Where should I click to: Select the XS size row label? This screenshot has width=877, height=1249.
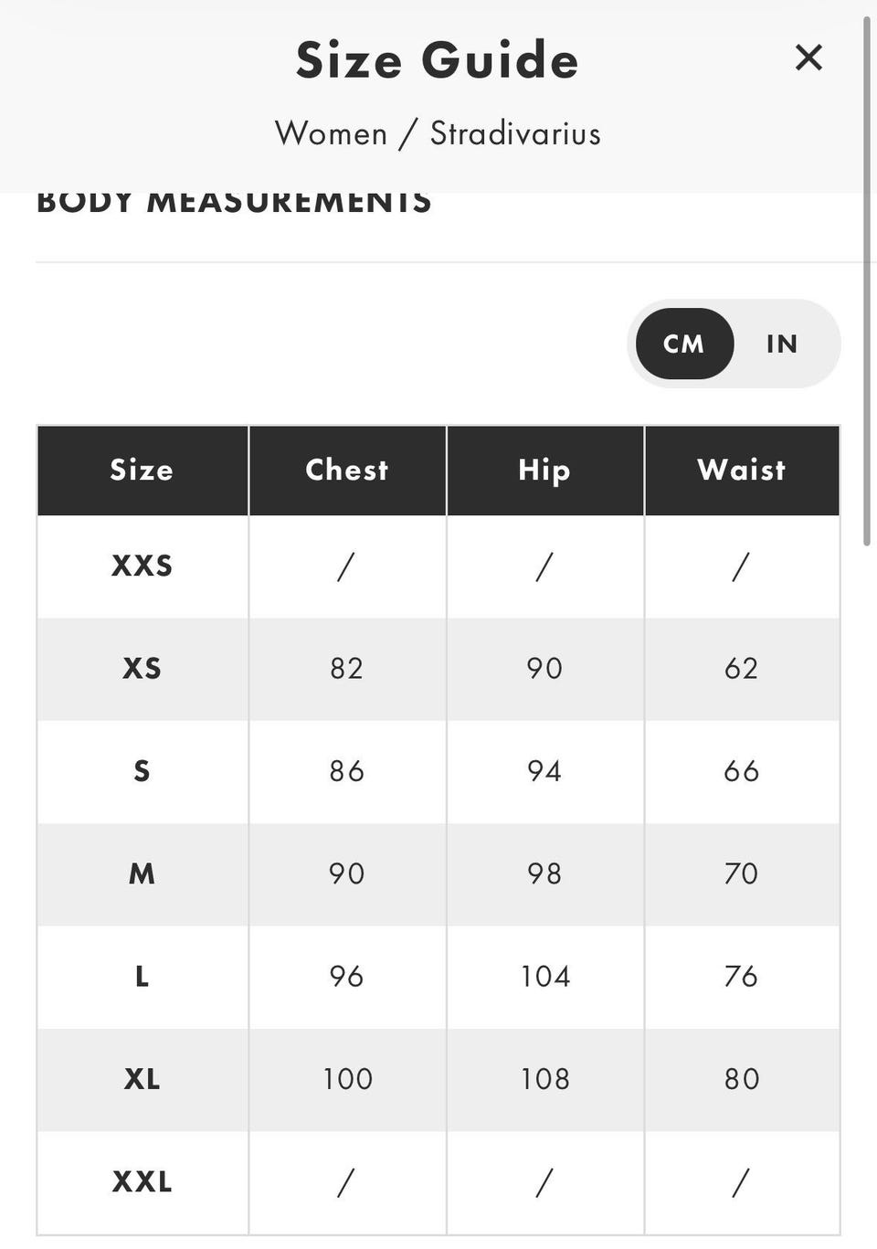tap(142, 669)
